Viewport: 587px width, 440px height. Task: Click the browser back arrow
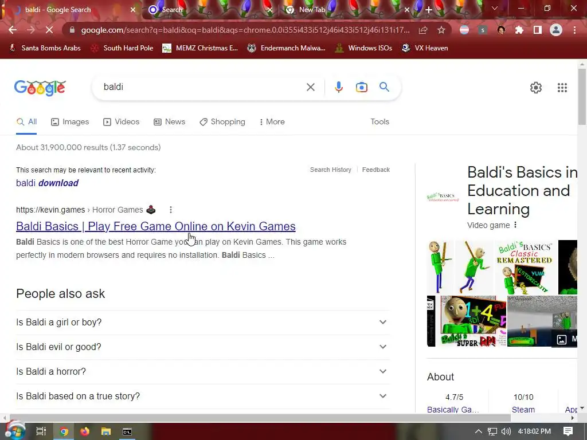13,30
